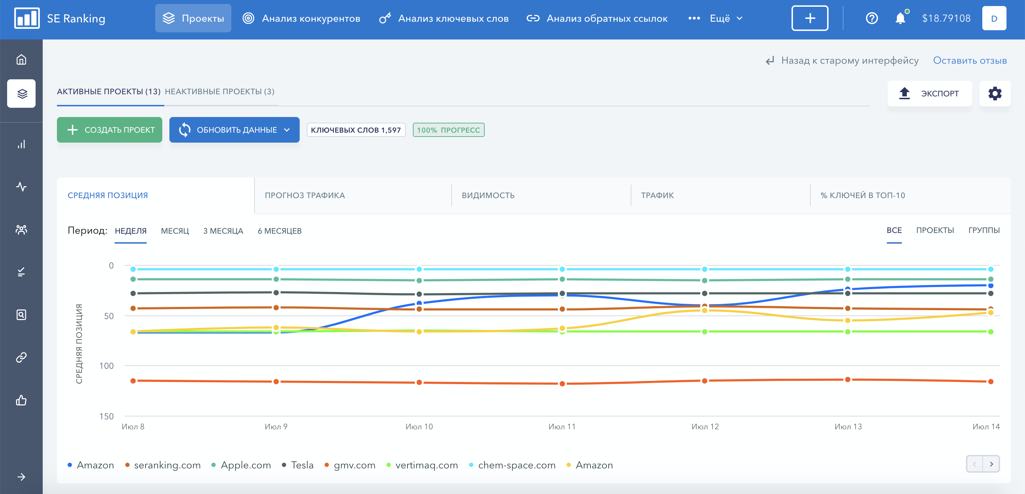This screenshot has width=1025, height=494.
Task: Switch to Неактивные проекты tab
Action: (x=219, y=91)
